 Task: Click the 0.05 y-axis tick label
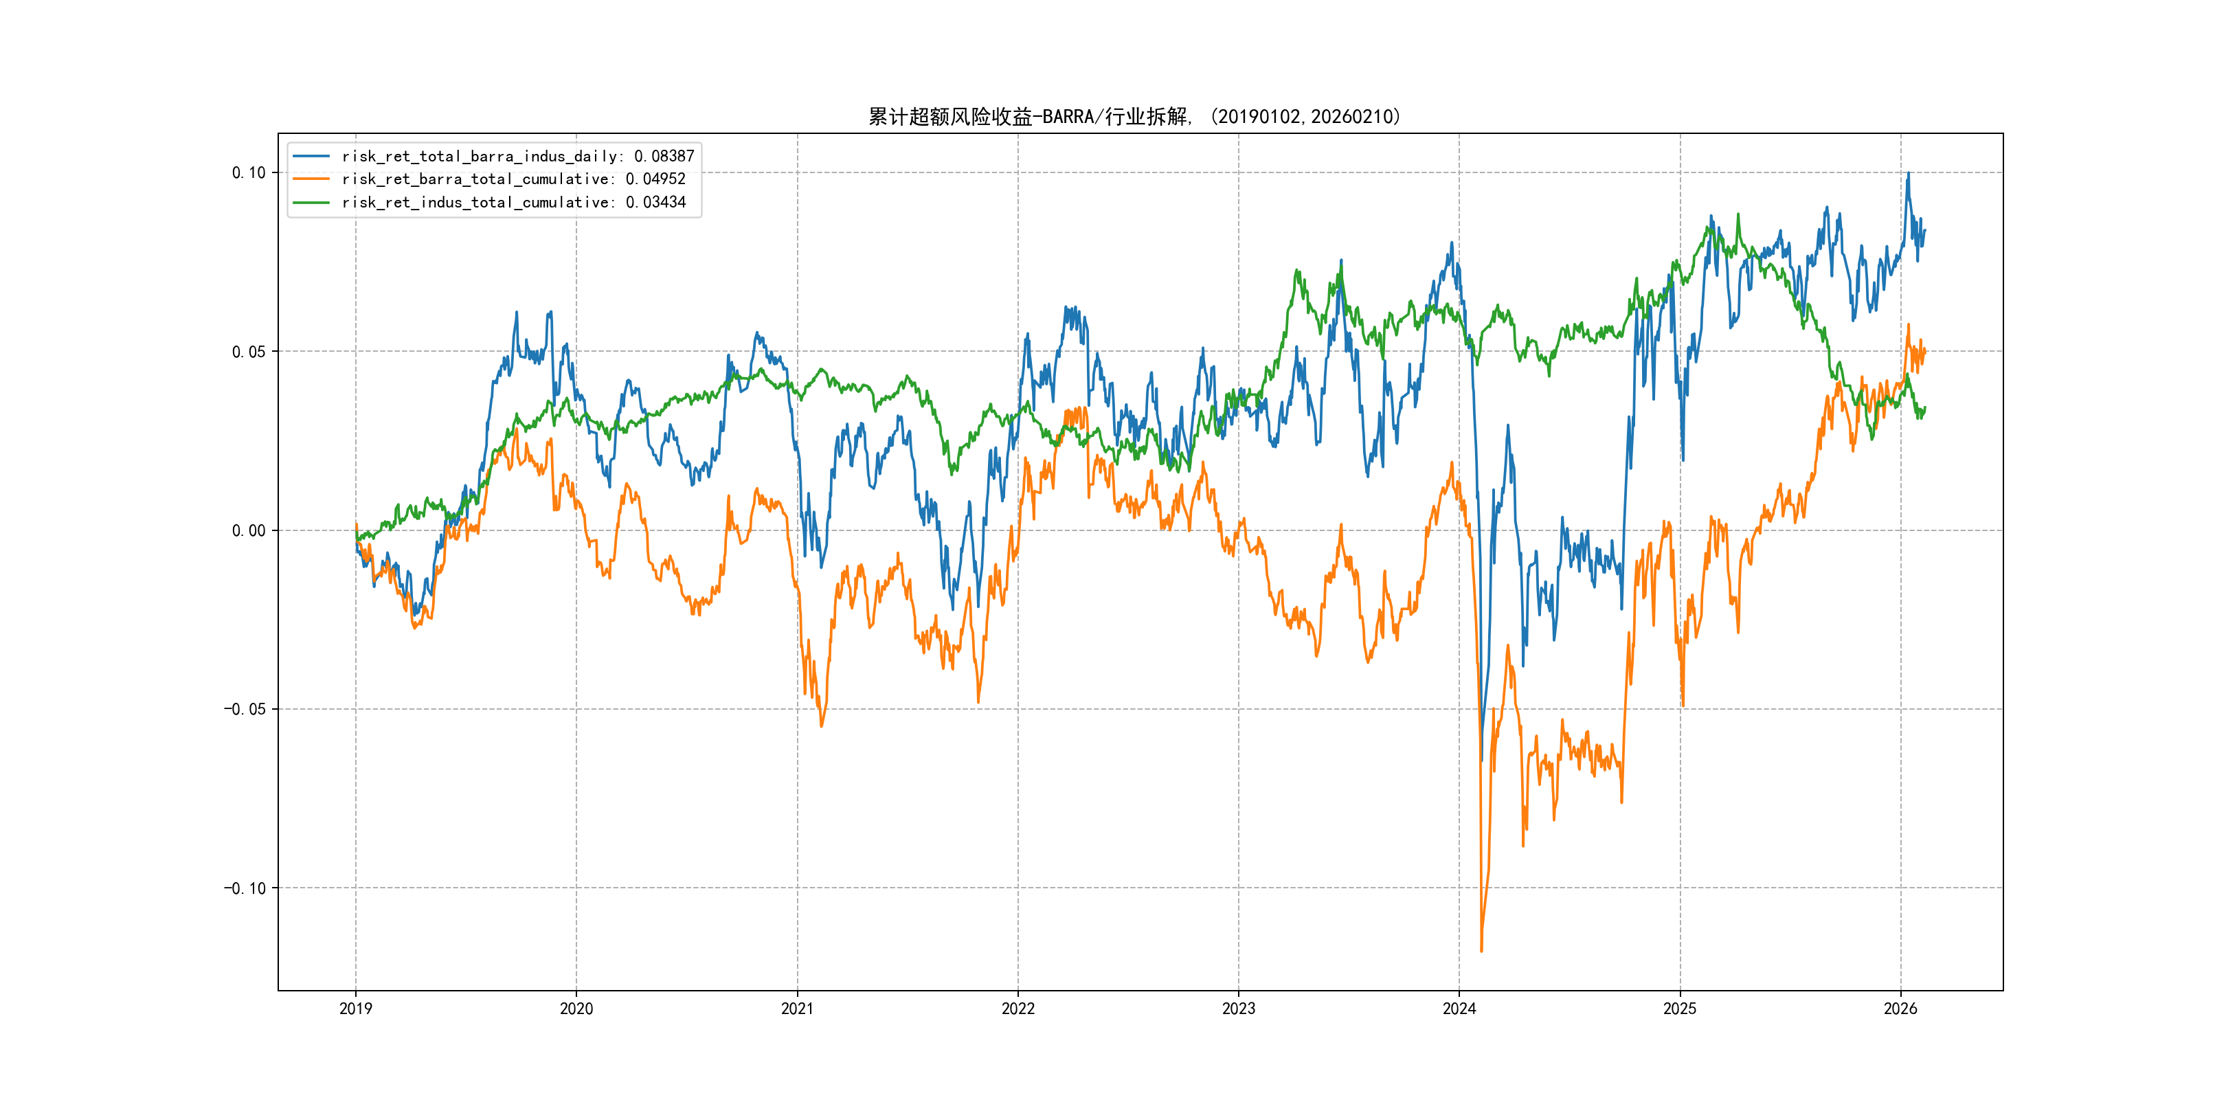[x=248, y=352]
